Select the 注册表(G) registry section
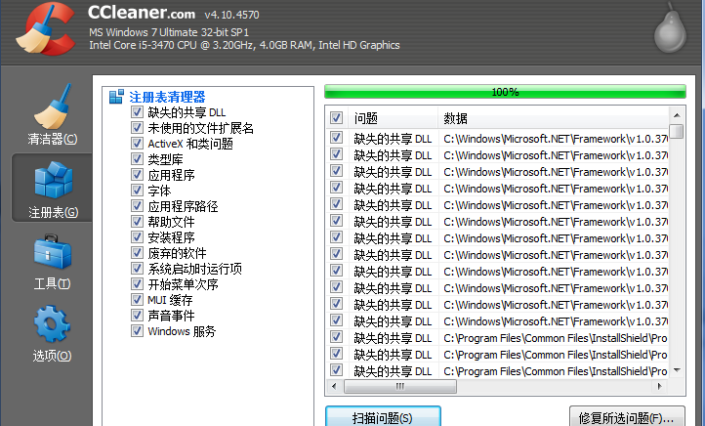Screen dimensions: 705x426 click(x=53, y=188)
